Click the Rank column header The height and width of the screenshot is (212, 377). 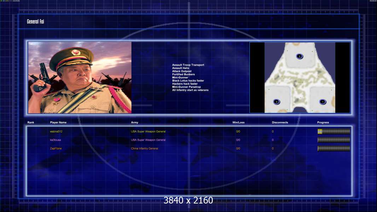[30, 123]
